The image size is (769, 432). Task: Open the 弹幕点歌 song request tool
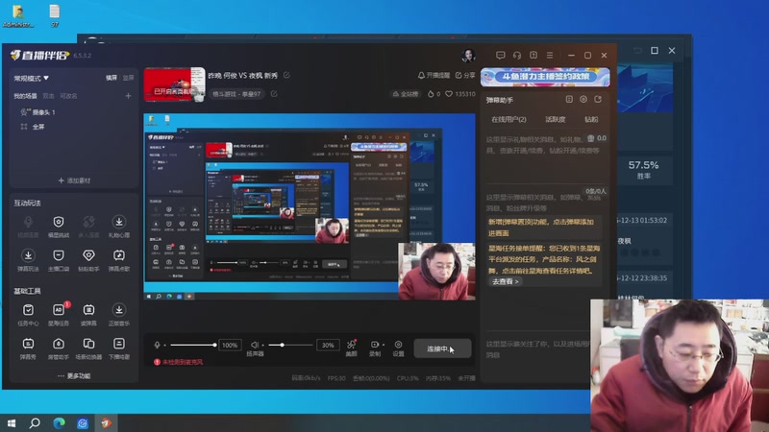(x=118, y=260)
